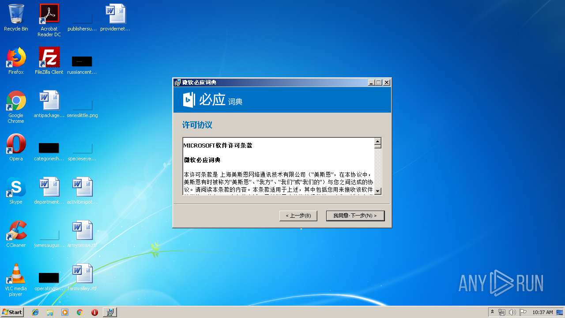The height and width of the screenshot is (318, 565).
Task: Launch FileZilla Client shortcut
Action: point(49,61)
